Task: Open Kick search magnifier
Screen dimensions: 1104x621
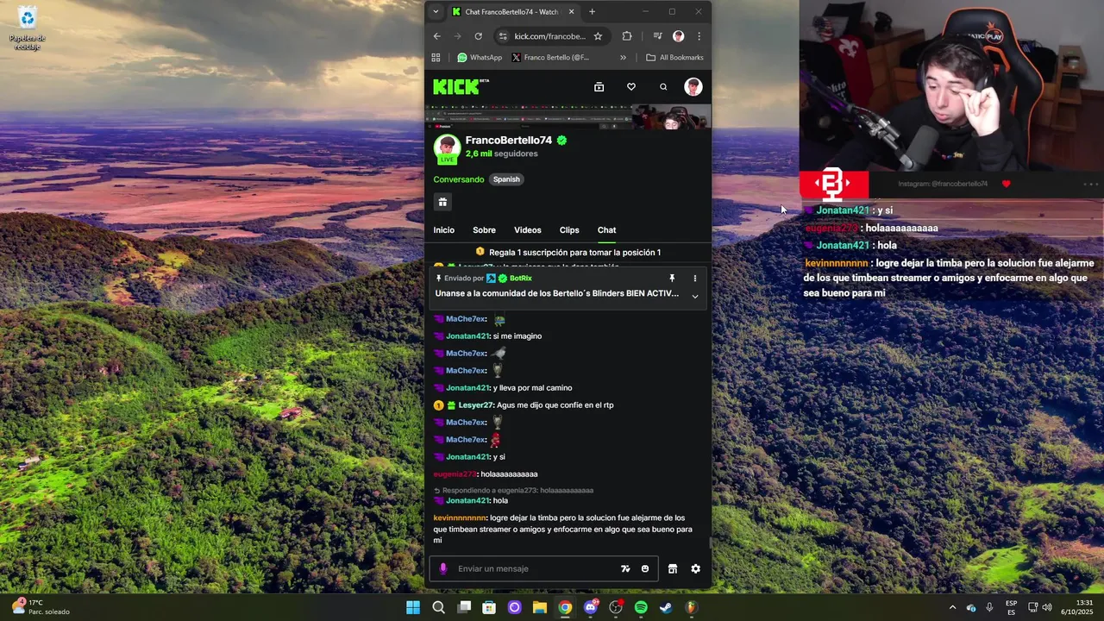Action: (x=663, y=86)
